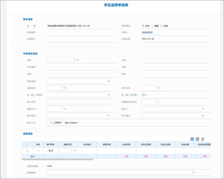Click the horizontal scrollbar under the table

coord(57,160)
